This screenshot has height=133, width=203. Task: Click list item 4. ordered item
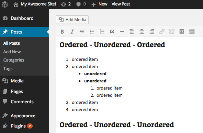coord(82,110)
